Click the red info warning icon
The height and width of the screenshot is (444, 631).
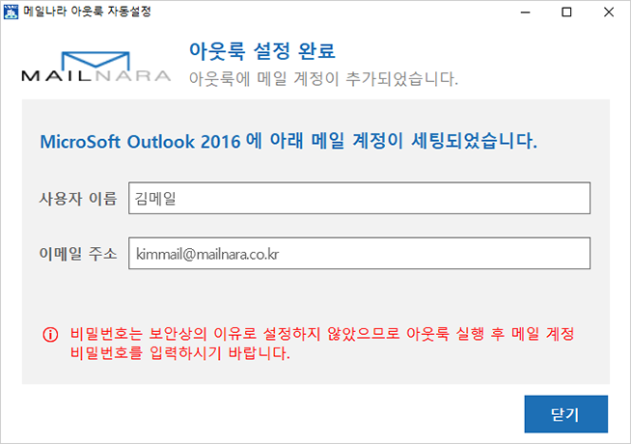50,334
